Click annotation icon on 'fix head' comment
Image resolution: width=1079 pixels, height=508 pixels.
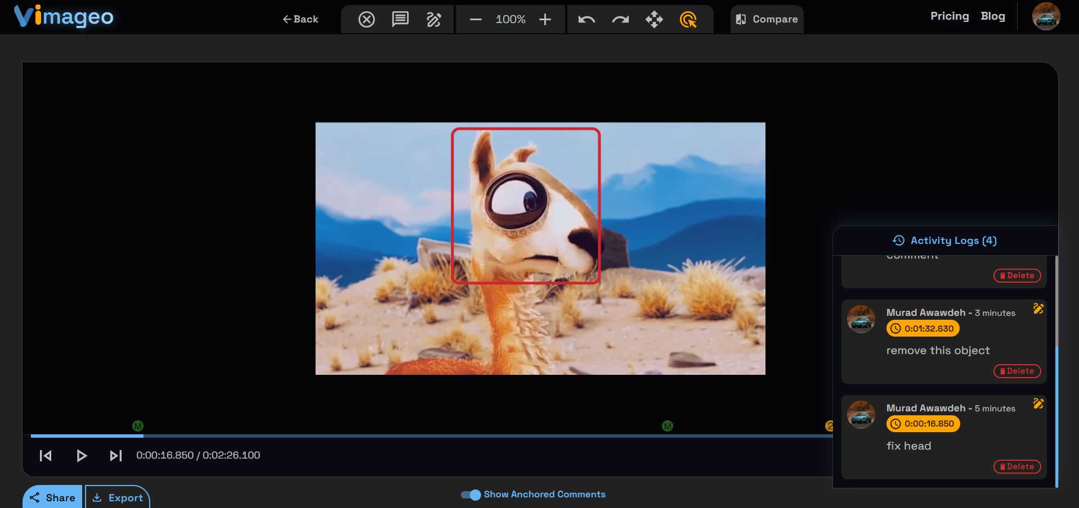1038,403
